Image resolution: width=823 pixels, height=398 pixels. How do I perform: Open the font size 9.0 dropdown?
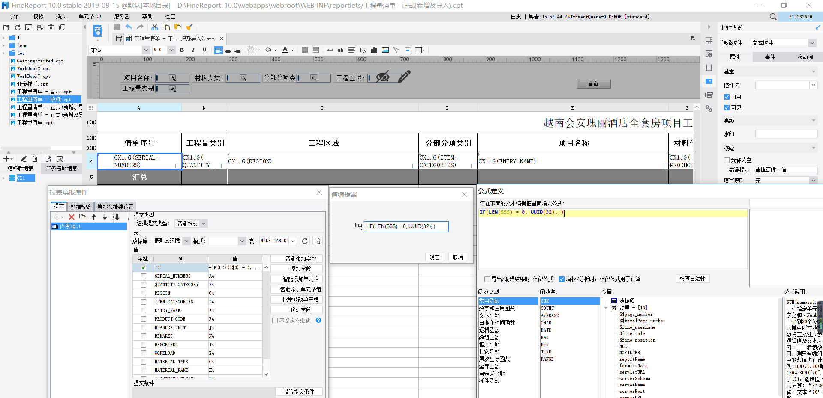tap(171, 50)
